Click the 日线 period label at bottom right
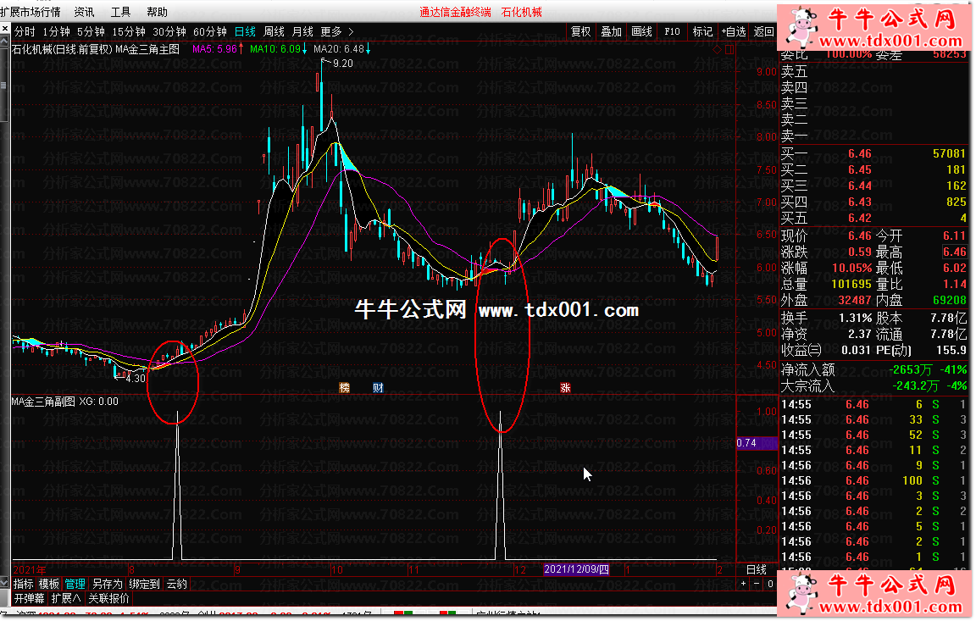This screenshot has width=976, height=621. click(757, 569)
